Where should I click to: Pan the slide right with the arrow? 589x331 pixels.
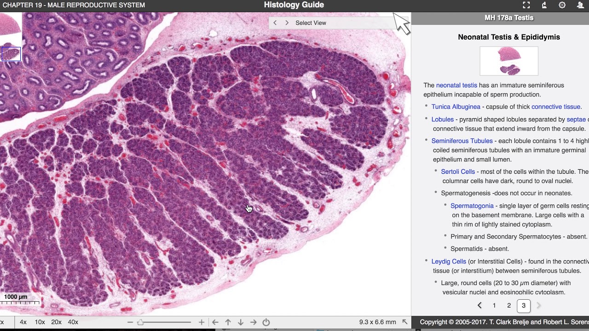pyautogui.click(x=253, y=322)
